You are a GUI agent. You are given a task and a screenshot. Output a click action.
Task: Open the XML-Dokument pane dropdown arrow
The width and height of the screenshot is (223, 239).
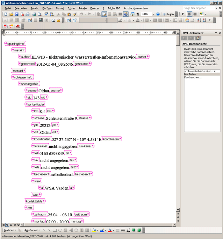[216, 33]
